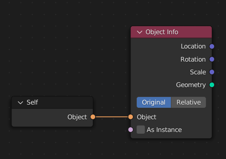Viewport: 226px width, 159px height.
Task: Click the Geometry output socket
Action: click(212, 85)
